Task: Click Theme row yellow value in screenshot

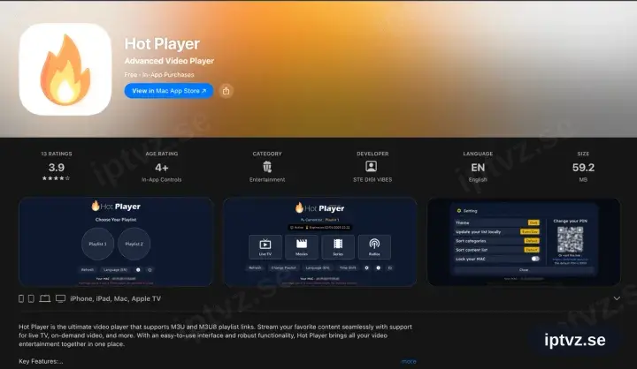Action: point(533,222)
